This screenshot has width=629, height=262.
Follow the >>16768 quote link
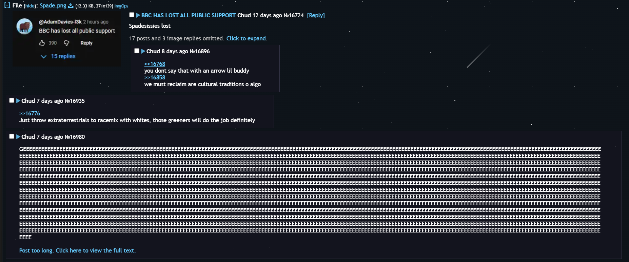pos(155,64)
